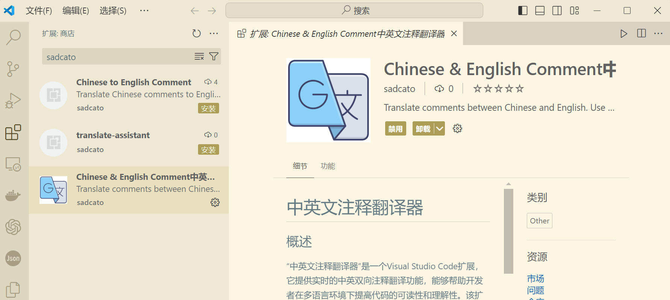
Task: Split the editor to the right
Action: click(641, 33)
